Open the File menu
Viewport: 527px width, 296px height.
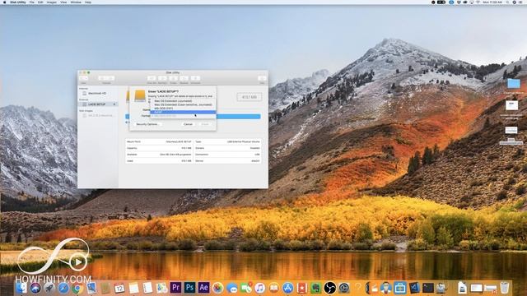click(32, 2)
